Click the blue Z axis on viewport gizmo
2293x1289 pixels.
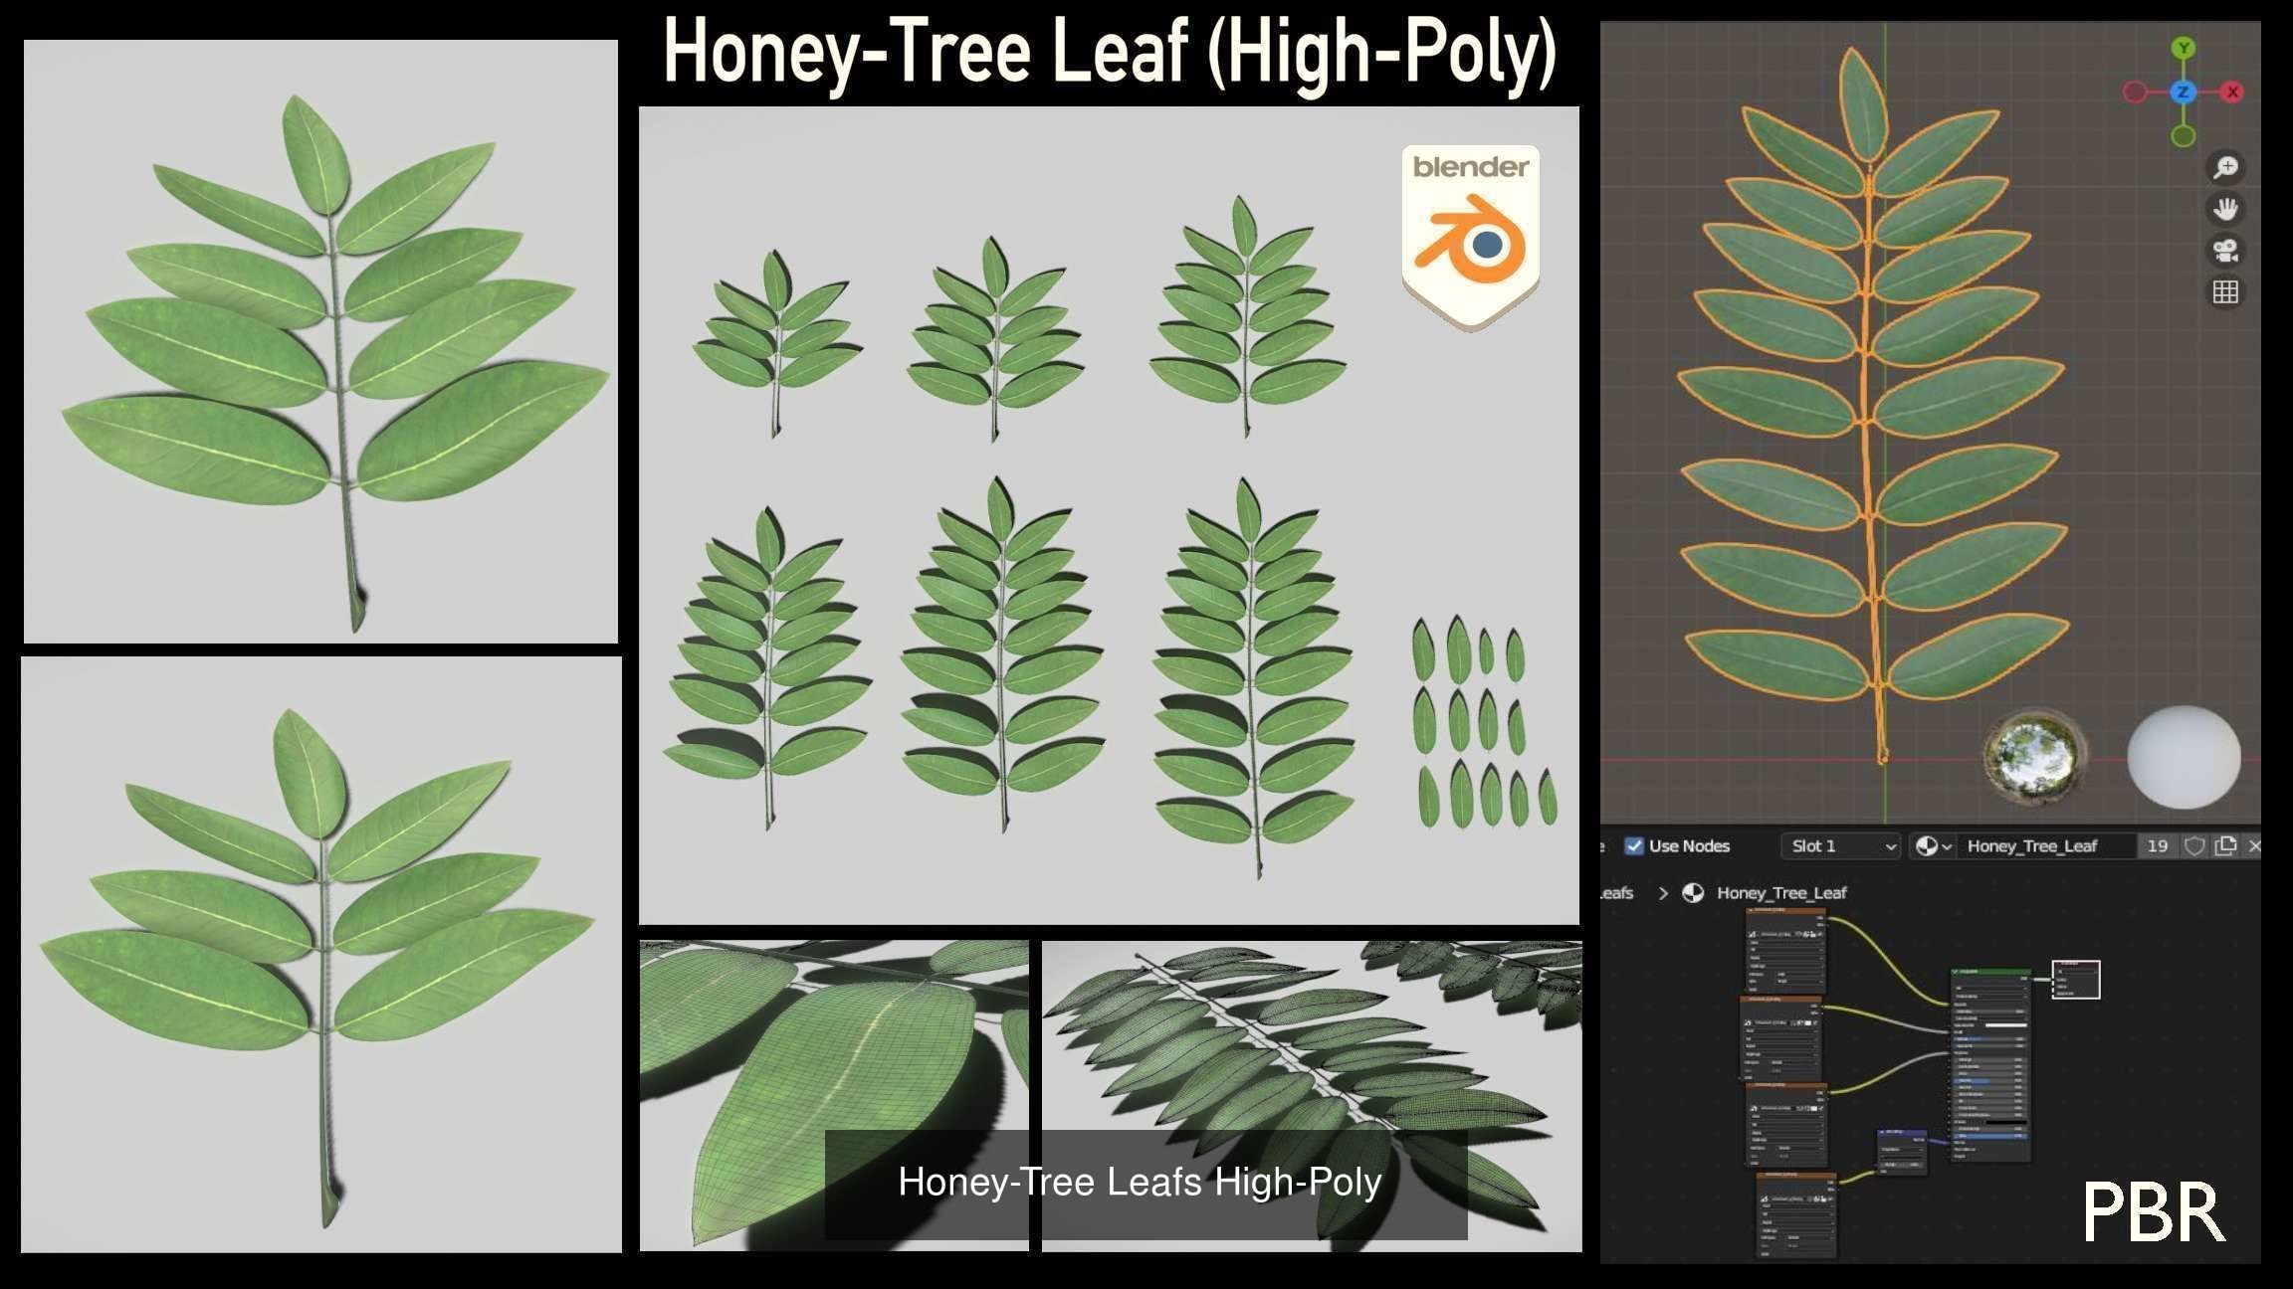point(2183,92)
